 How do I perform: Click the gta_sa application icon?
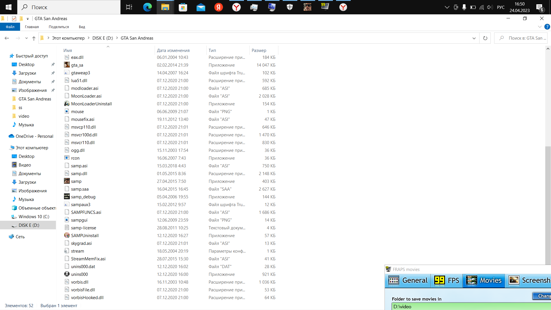coord(67,65)
